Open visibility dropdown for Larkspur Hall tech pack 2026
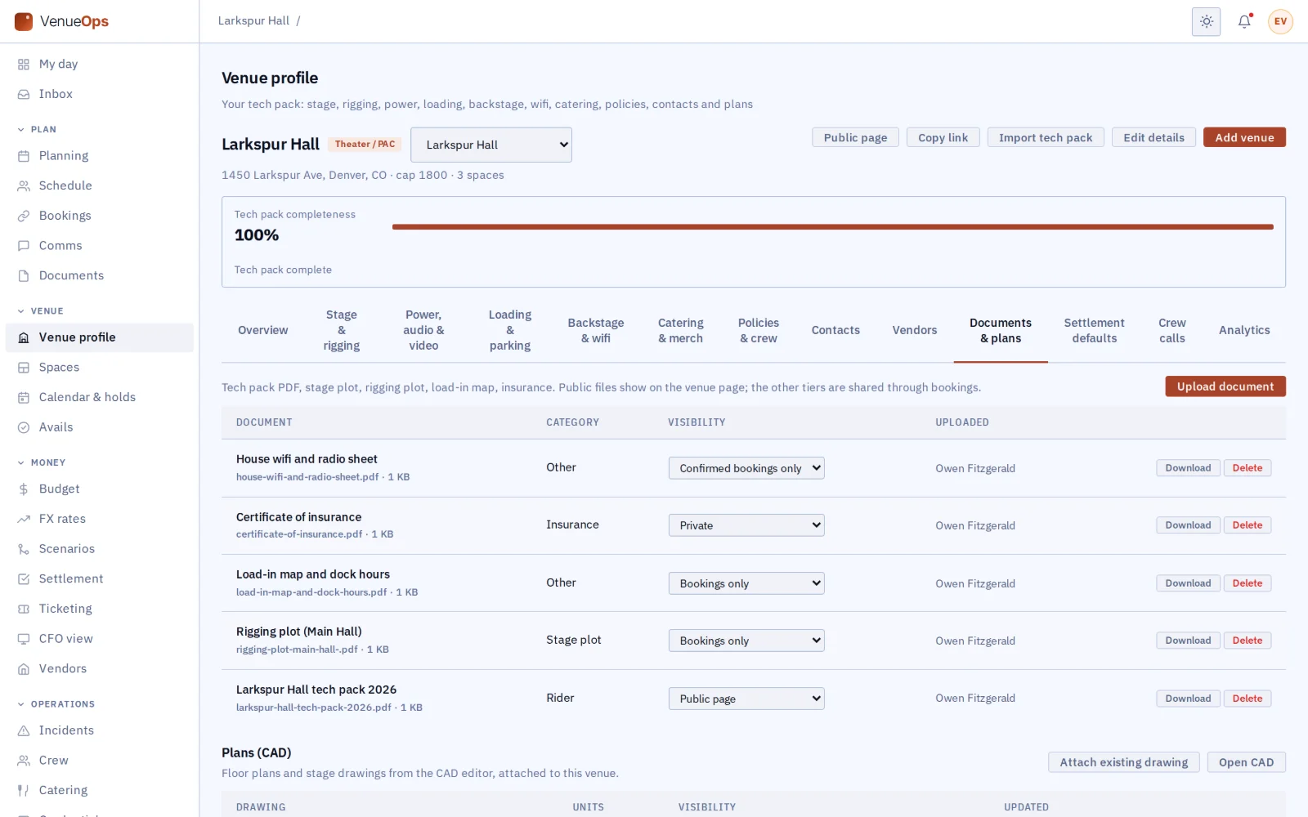Image resolution: width=1308 pixels, height=817 pixels. (746, 699)
